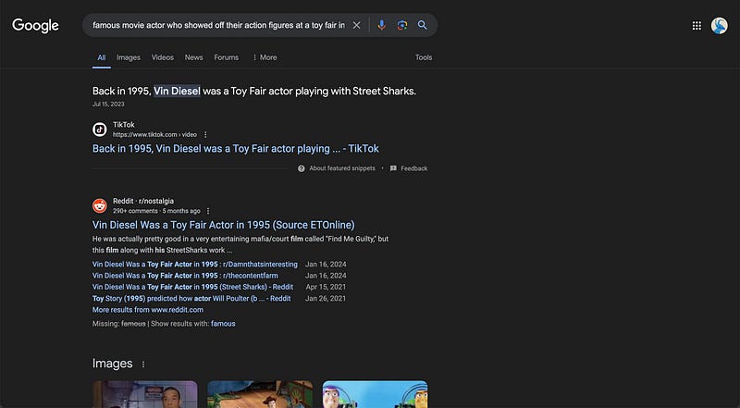Open the r/thecontentfarm sublink

tap(185, 276)
